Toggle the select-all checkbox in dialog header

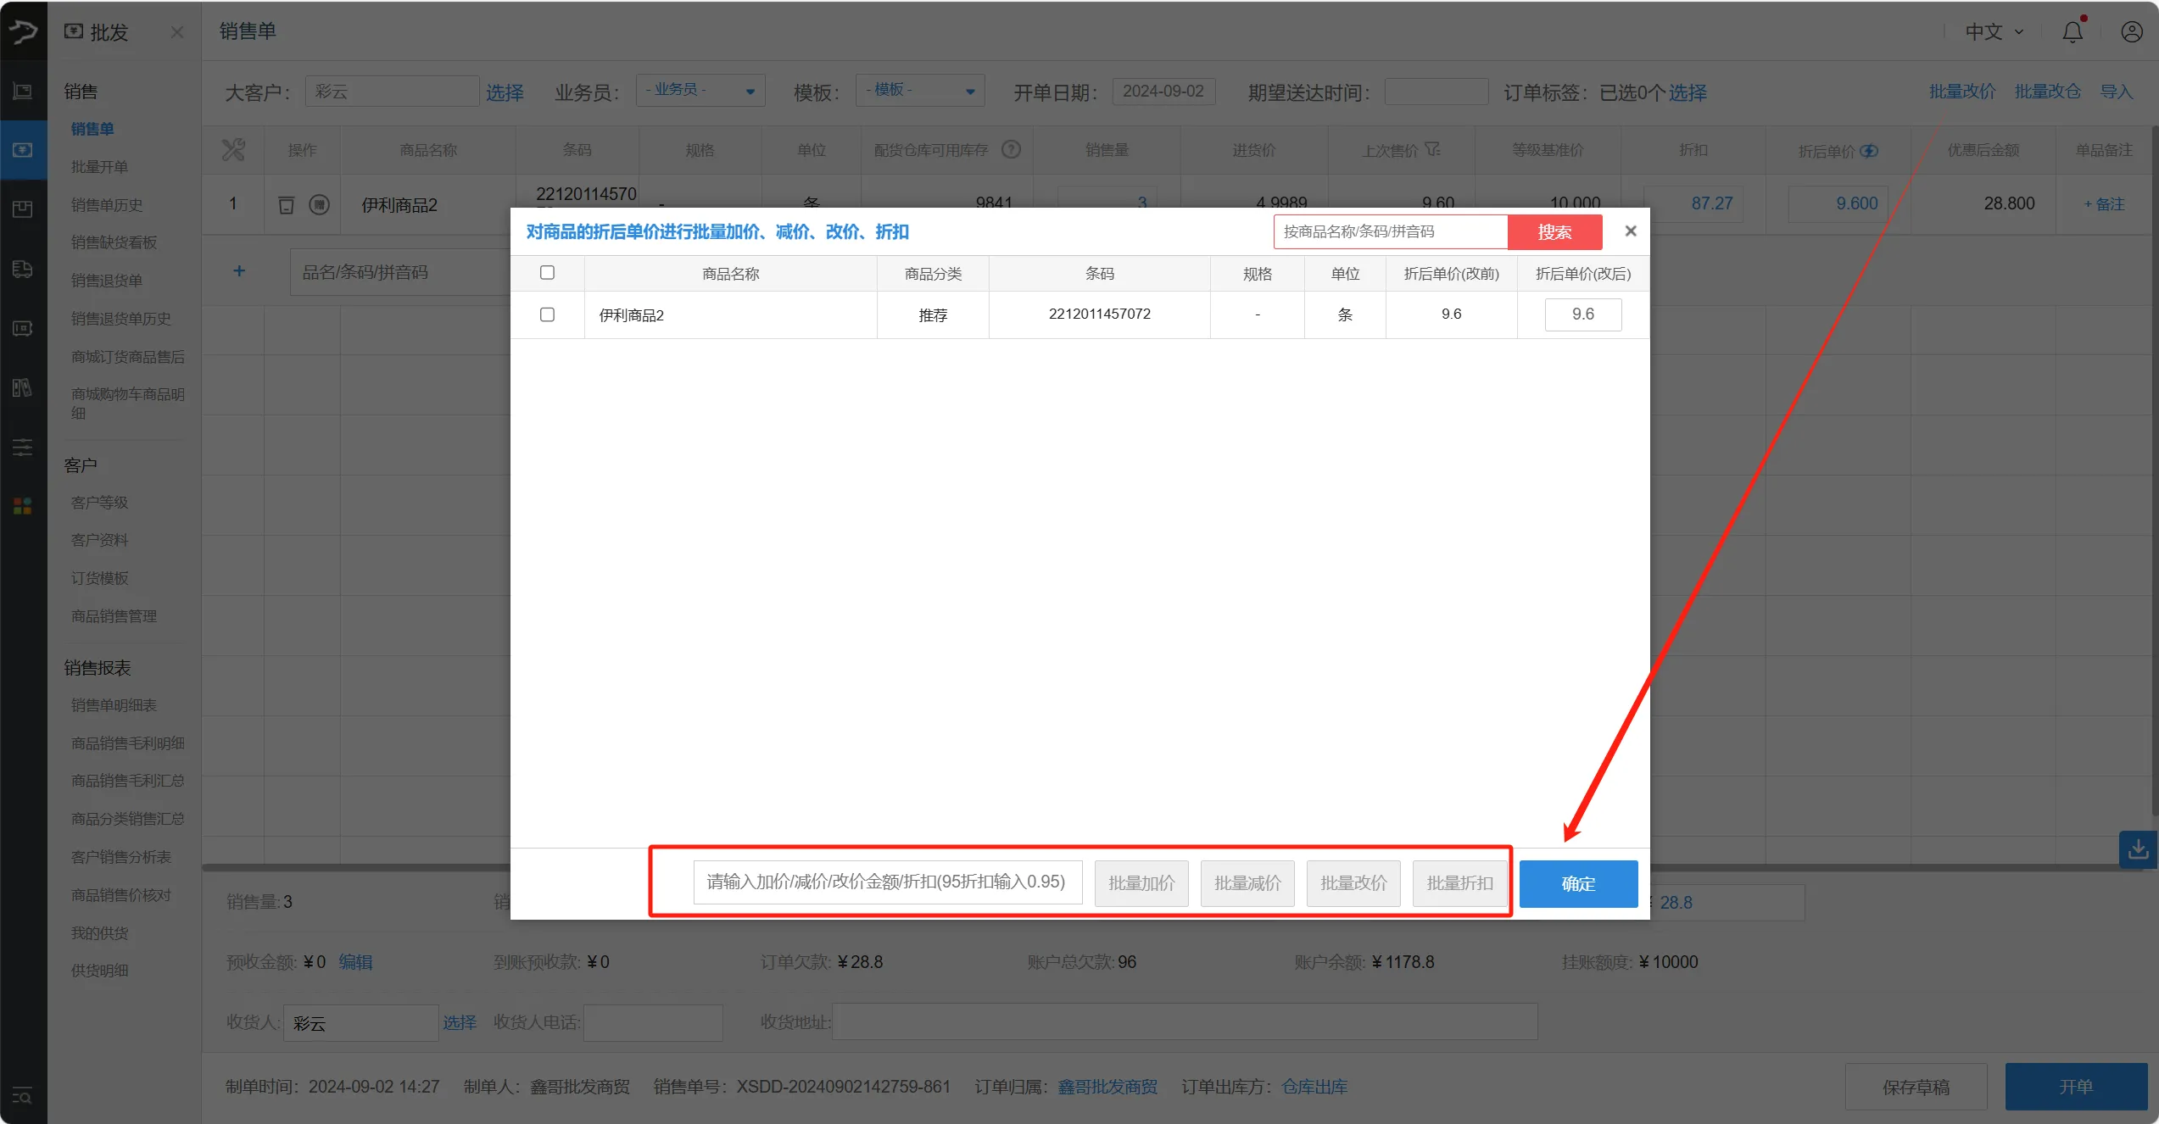[x=547, y=272]
